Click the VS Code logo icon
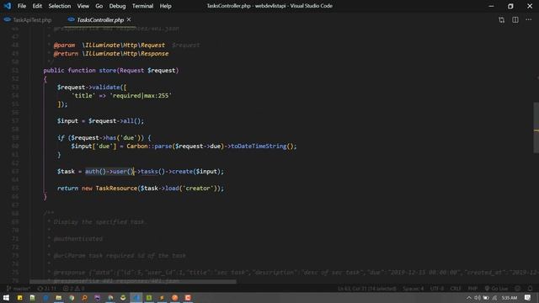 (x=8, y=6)
